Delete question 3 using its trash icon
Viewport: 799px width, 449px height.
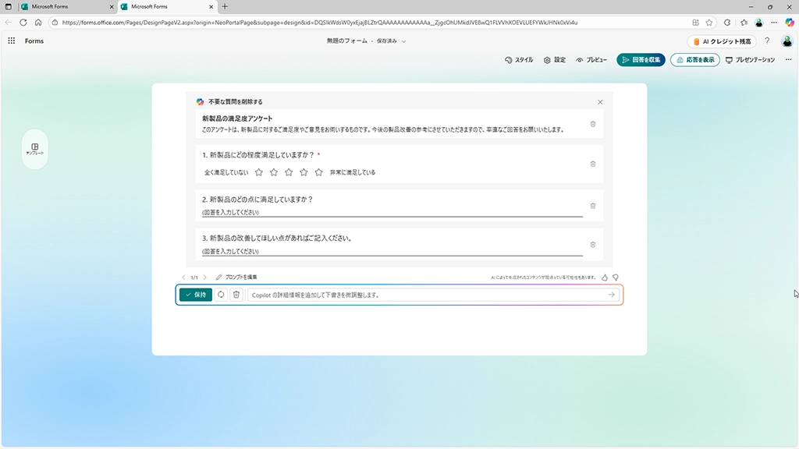[x=592, y=244]
